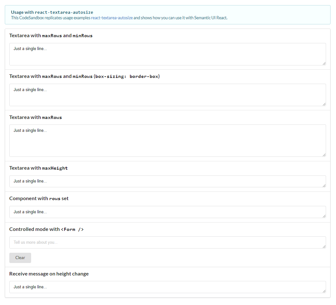The width and height of the screenshot is (336, 305).
Task: Click the heading 'Component with rows set'
Action: (39, 199)
